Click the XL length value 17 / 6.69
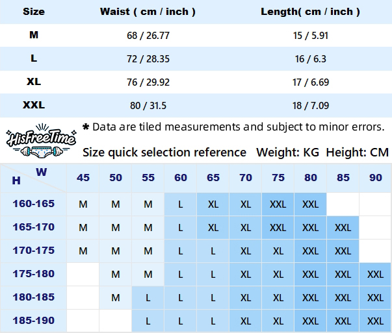The image size is (392, 333). click(311, 82)
